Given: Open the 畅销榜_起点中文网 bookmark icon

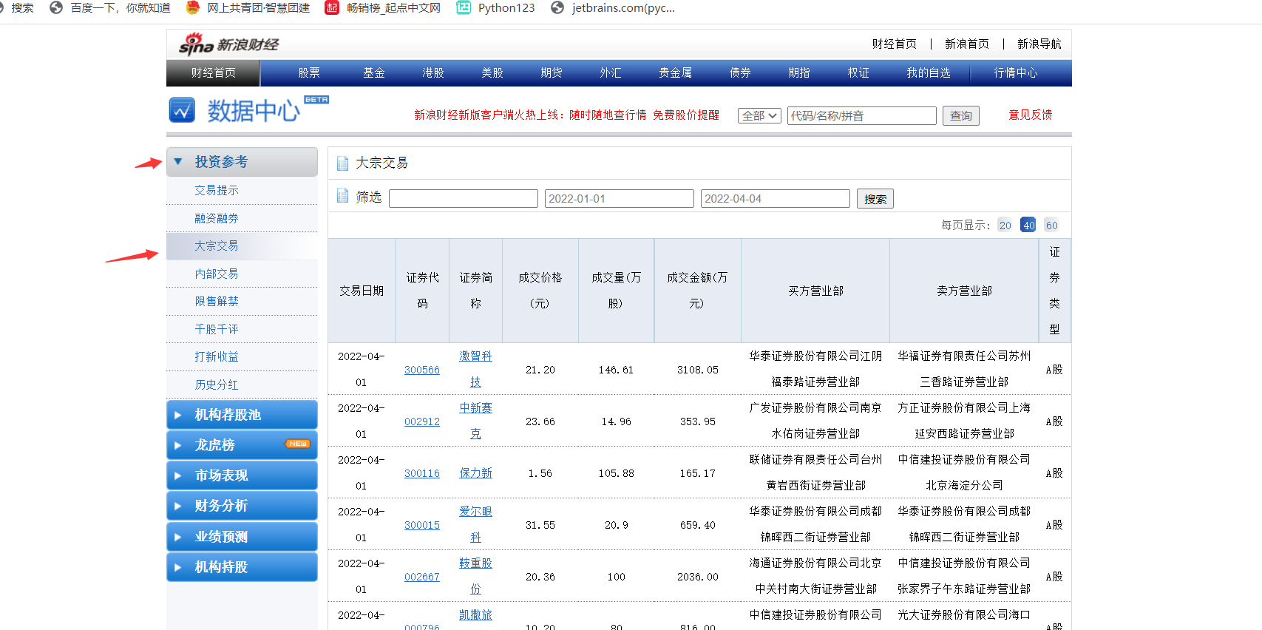Looking at the screenshot, I should [x=332, y=7].
